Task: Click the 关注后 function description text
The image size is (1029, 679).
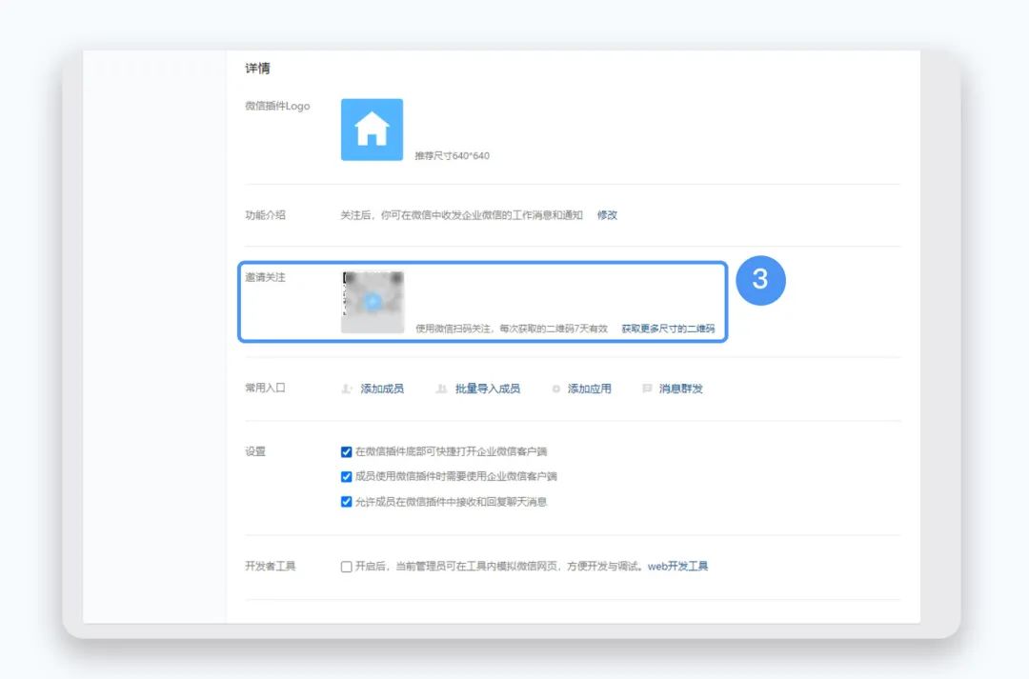Action: click(461, 215)
